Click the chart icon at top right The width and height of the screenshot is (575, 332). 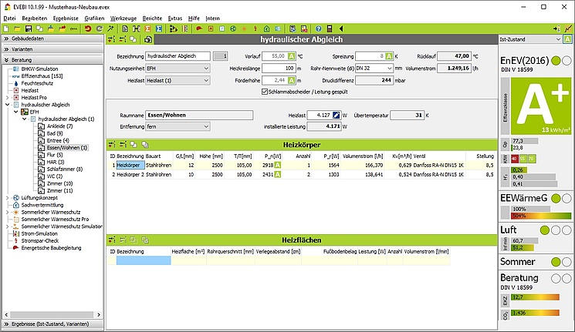(568, 29)
